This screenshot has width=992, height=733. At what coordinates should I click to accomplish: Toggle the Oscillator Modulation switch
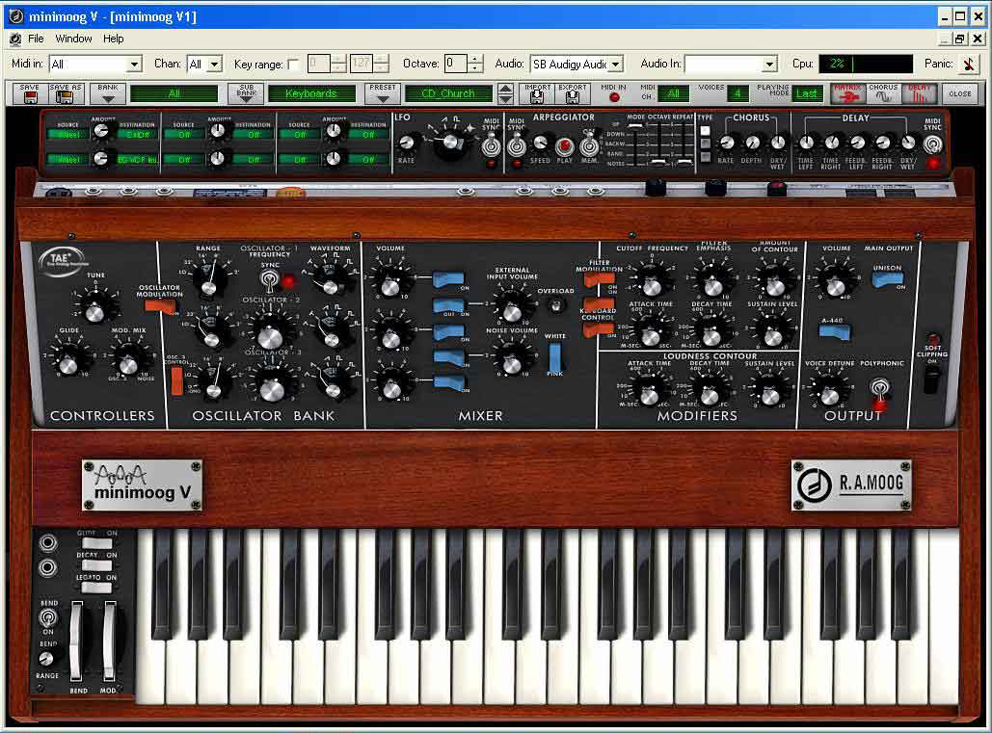(156, 306)
